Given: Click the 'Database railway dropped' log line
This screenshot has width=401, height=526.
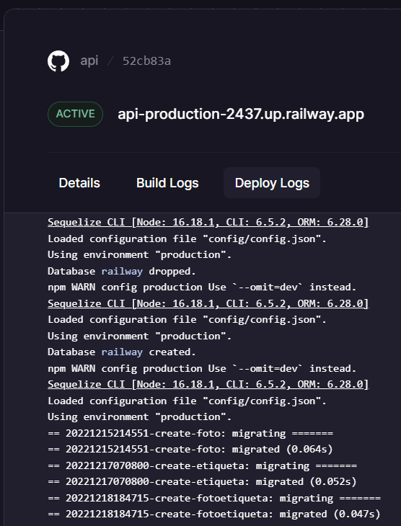Looking at the screenshot, I should (x=122, y=271).
